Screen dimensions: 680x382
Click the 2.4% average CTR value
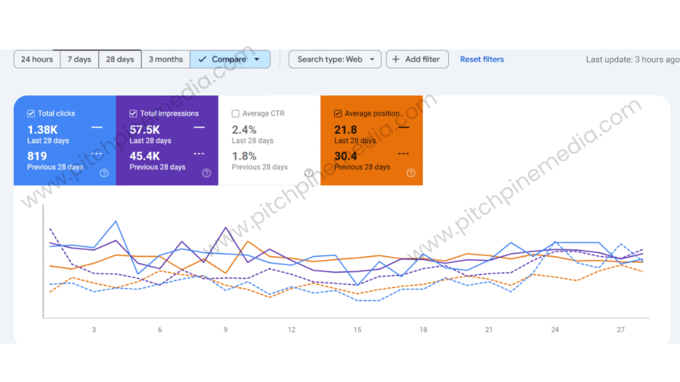coord(244,129)
